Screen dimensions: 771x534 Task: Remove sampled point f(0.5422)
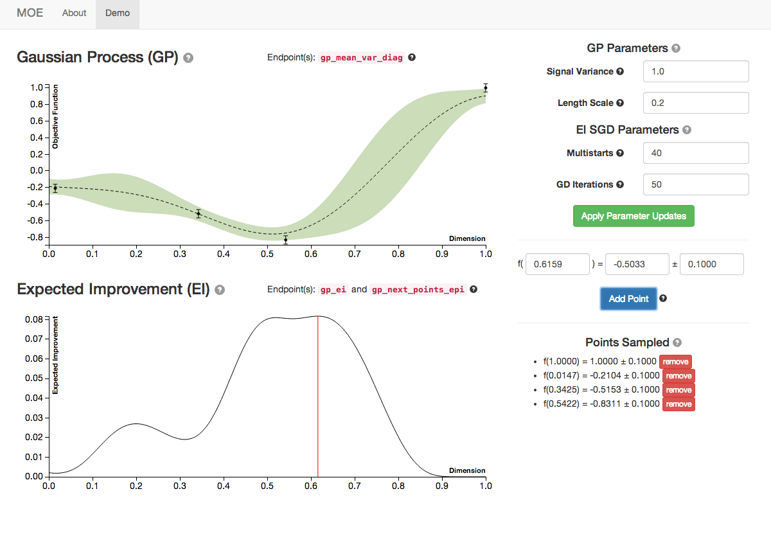click(x=678, y=404)
